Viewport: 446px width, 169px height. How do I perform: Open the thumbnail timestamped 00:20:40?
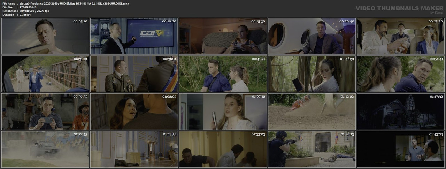point(312,36)
